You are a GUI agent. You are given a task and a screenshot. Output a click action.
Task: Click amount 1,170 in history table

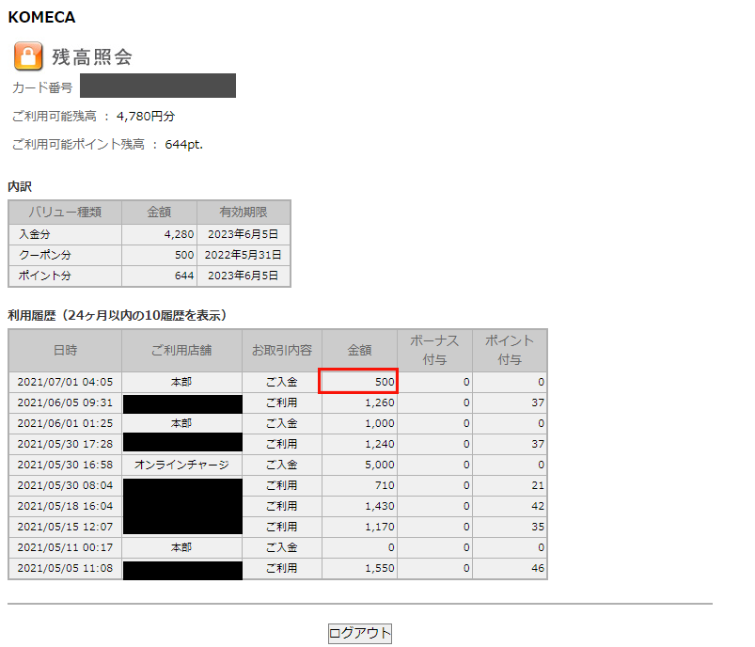[x=380, y=527]
